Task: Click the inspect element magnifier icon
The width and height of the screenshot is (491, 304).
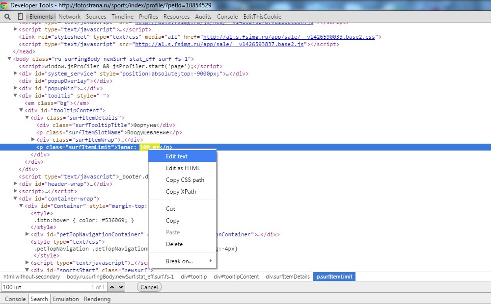Action: 8,17
